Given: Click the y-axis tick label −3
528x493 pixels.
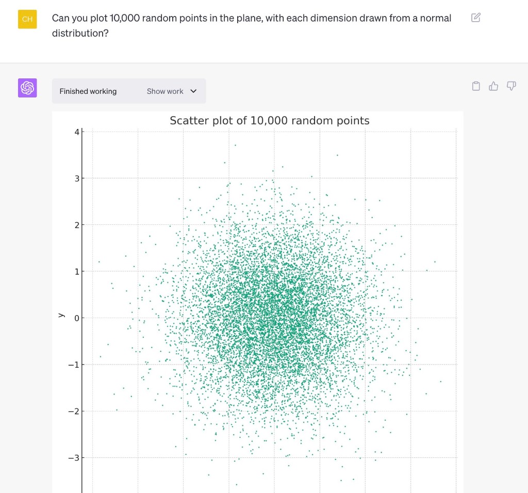Looking at the screenshot, I should 74,458.
